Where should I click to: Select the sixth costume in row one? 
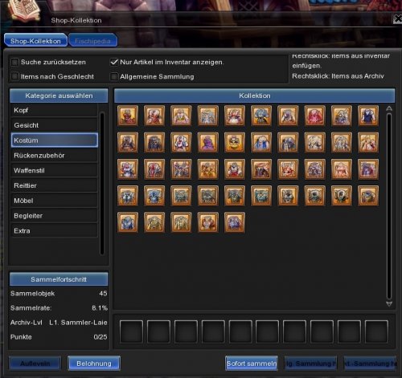click(261, 116)
